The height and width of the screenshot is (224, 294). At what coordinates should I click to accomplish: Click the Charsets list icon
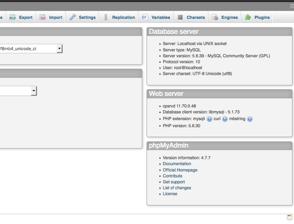click(180, 17)
